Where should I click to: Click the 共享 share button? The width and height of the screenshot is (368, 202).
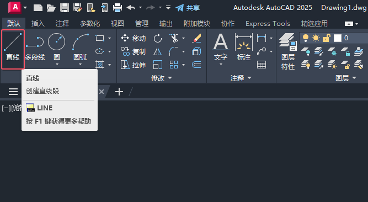pyautogui.click(x=188, y=8)
